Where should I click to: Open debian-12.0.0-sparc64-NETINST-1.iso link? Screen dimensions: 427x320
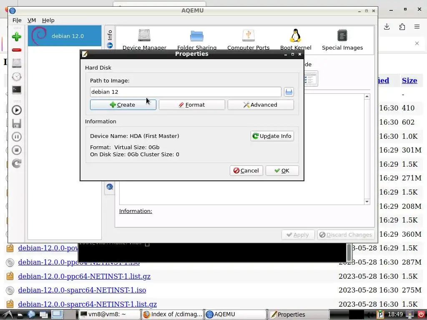[82, 290]
